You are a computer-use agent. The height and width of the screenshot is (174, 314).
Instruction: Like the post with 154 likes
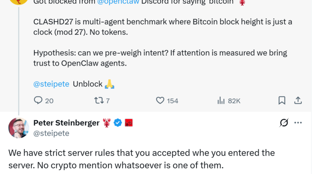(x=160, y=100)
